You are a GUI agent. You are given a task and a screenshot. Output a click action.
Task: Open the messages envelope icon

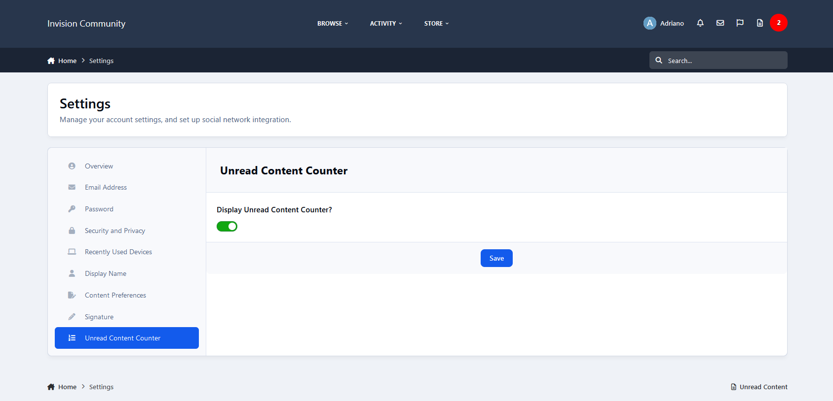[720, 23]
